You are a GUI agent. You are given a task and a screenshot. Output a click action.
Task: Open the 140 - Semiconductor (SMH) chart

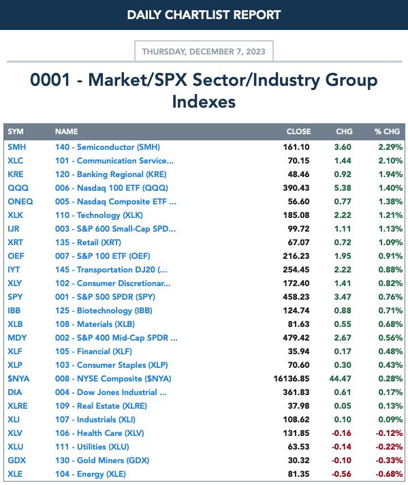pyautogui.click(x=108, y=147)
